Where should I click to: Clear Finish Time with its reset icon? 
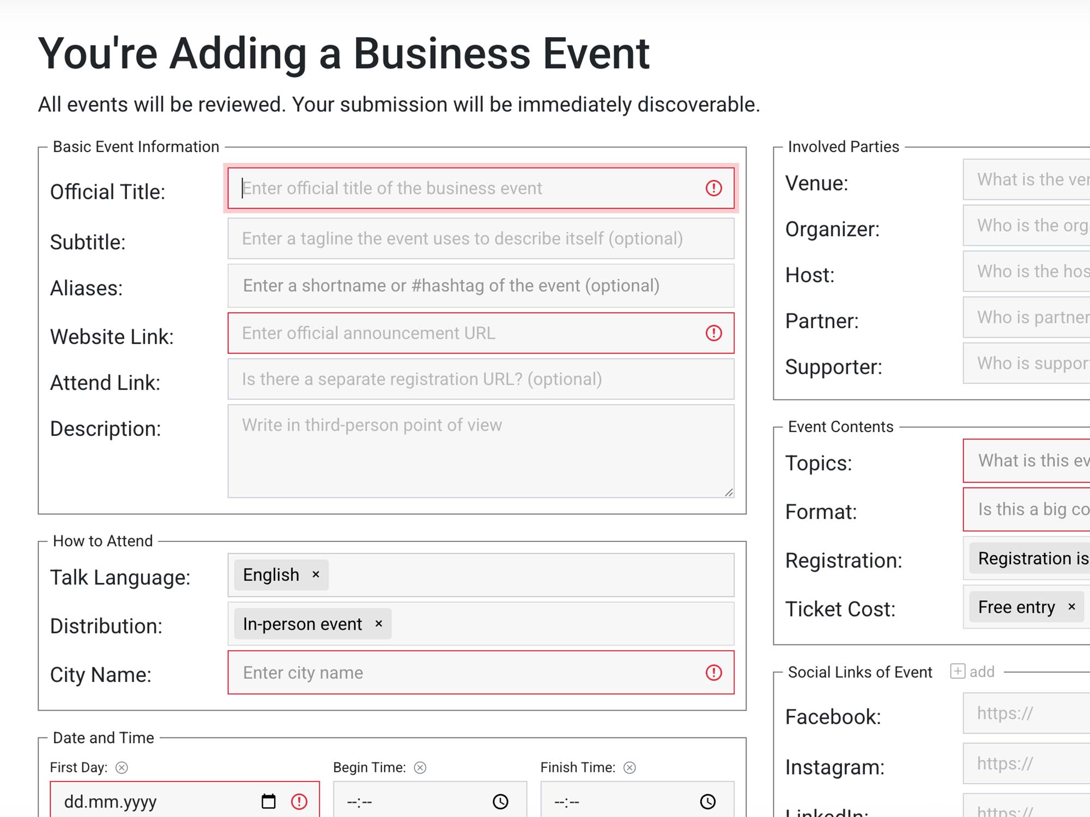point(630,767)
